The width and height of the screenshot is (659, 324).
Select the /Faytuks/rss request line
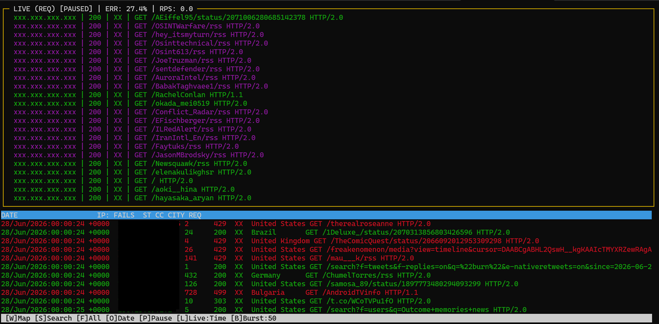(126, 146)
